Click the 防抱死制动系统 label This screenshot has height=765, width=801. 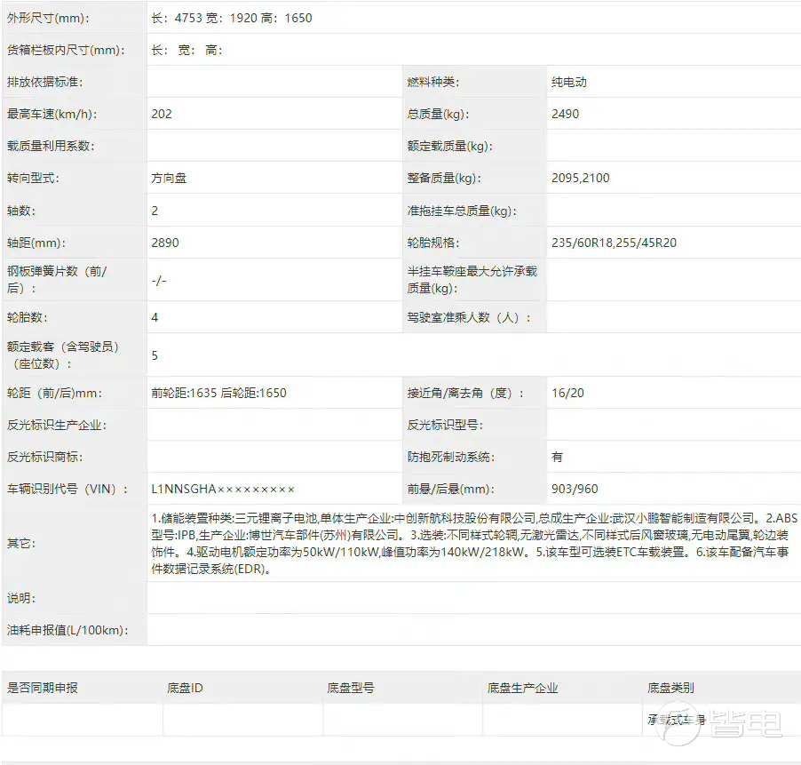click(x=450, y=457)
